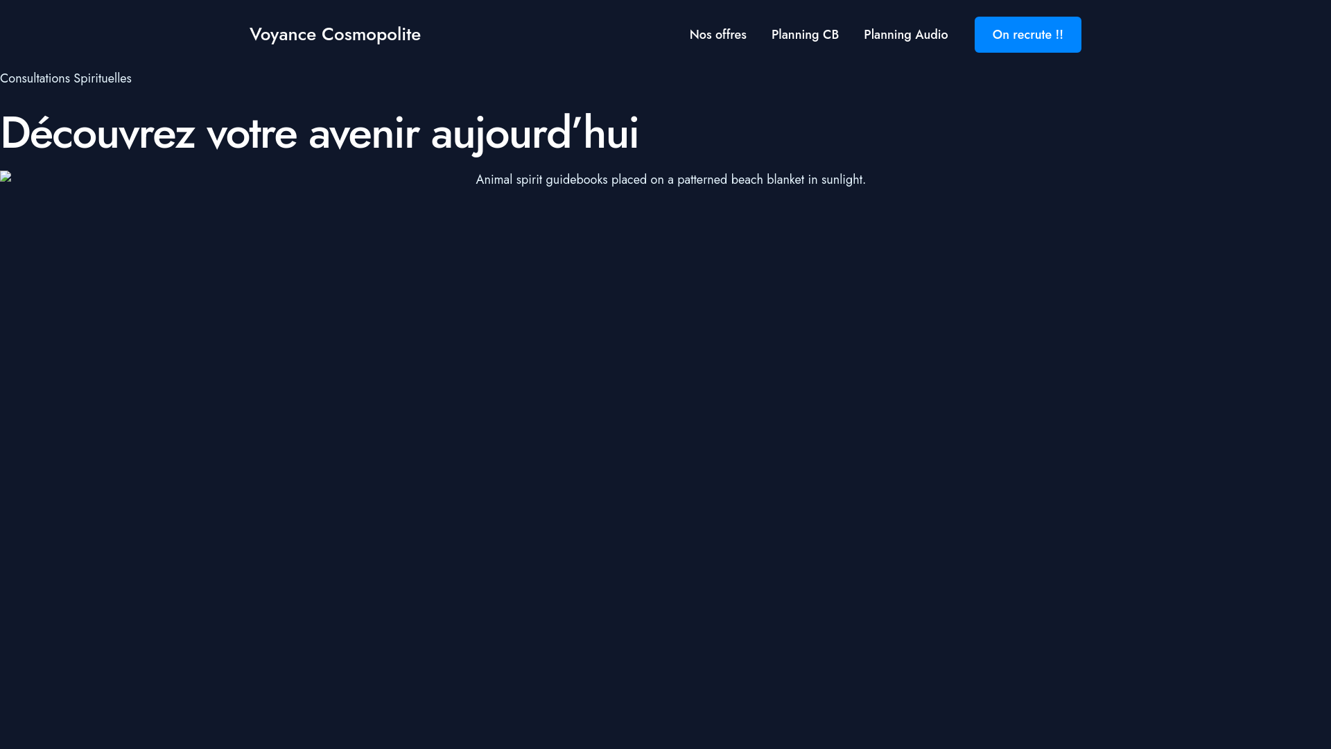Click the word Voyance in header logo
This screenshot has height=749, width=1331.
click(x=283, y=34)
